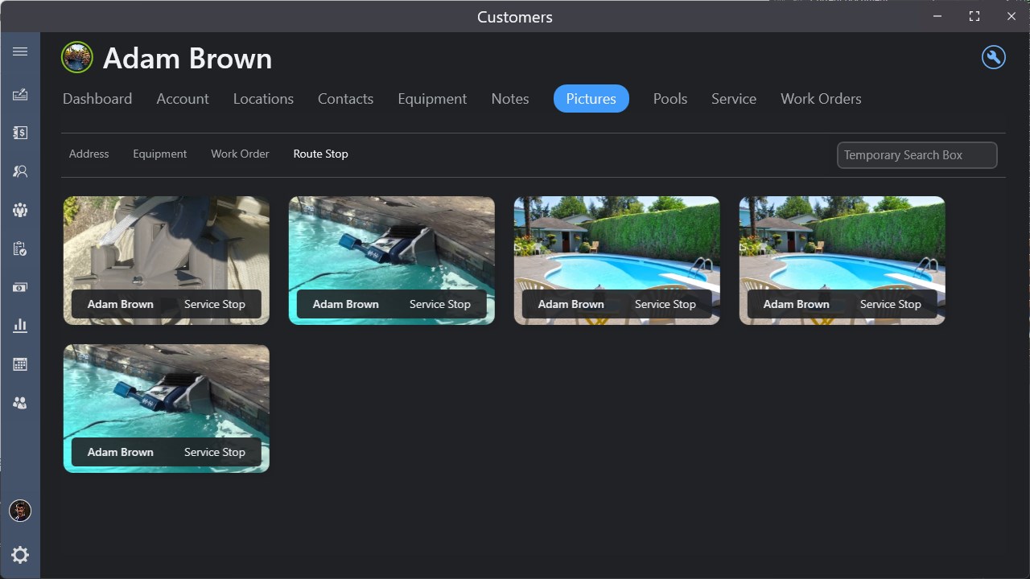
Task: Select the Route Stop filter
Action: click(x=320, y=154)
